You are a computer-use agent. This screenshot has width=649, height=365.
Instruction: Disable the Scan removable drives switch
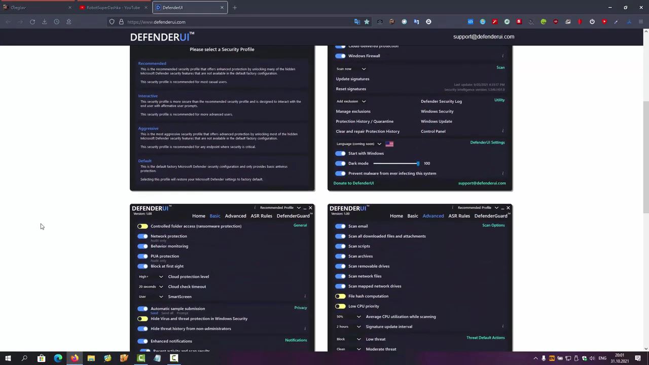pyautogui.click(x=340, y=266)
